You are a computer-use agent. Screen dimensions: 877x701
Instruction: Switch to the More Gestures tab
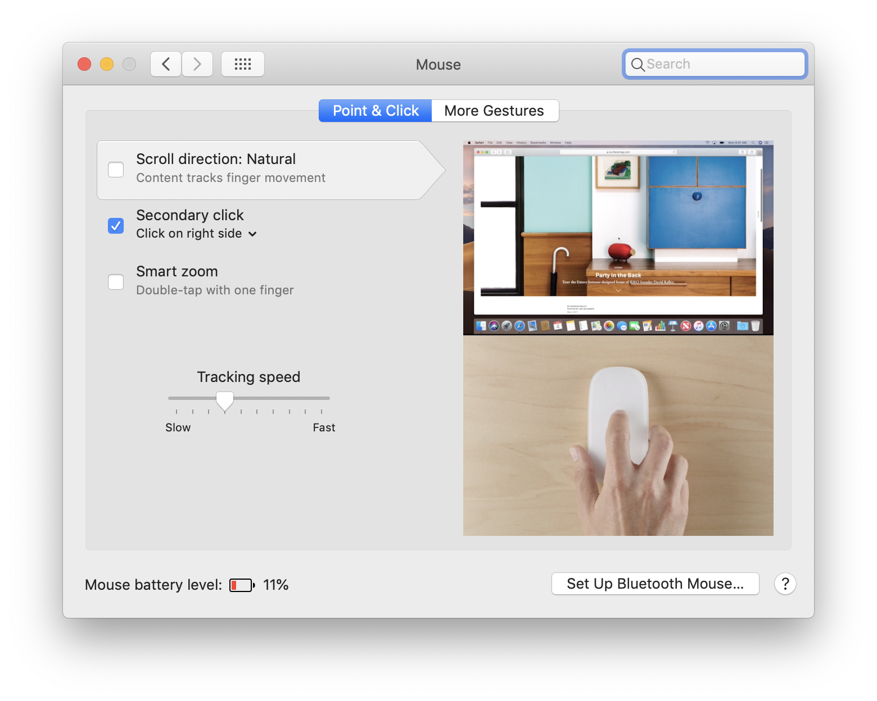(494, 111)
